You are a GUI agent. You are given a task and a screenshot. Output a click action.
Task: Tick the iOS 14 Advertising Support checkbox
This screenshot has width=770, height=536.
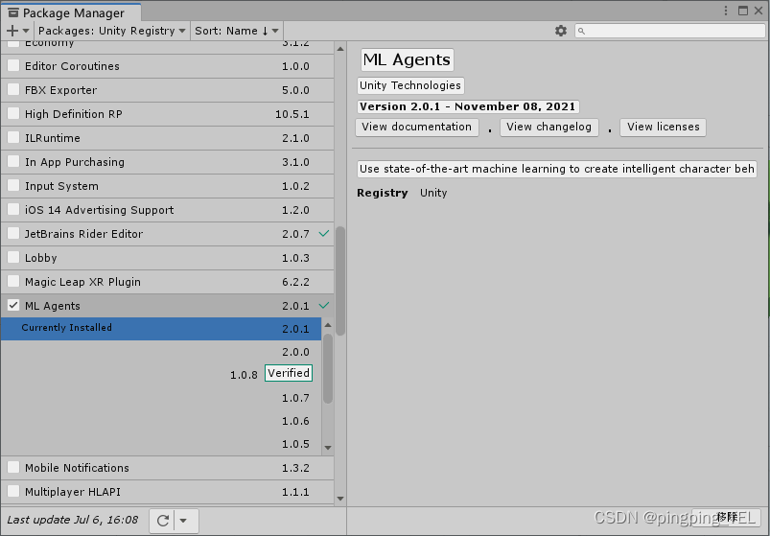13,210
